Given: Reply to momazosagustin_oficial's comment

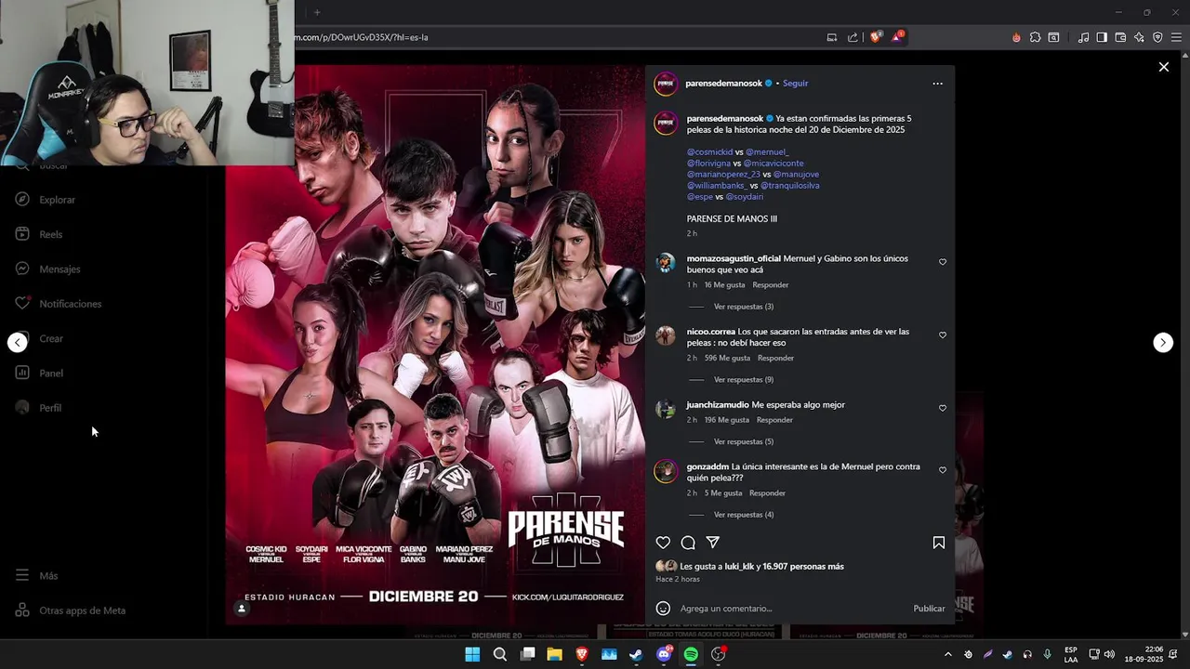Looking at the screenshot, I should tap(770, 285).
